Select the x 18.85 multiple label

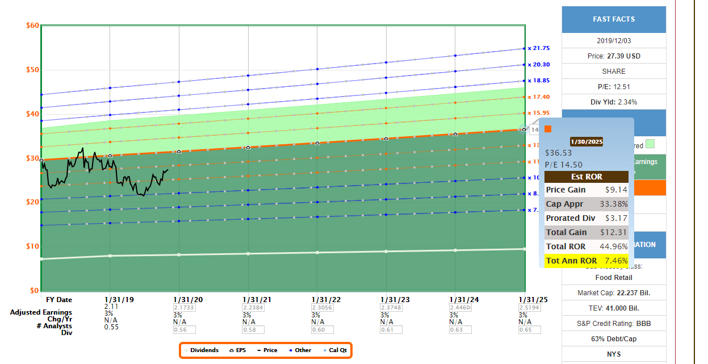click(538, 81)
